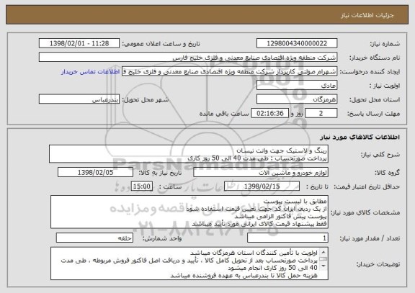The width and height of the screenshot is (415, 293).
Task: Click the label ساعت next to 15:00
Action: tap(170, 187)
